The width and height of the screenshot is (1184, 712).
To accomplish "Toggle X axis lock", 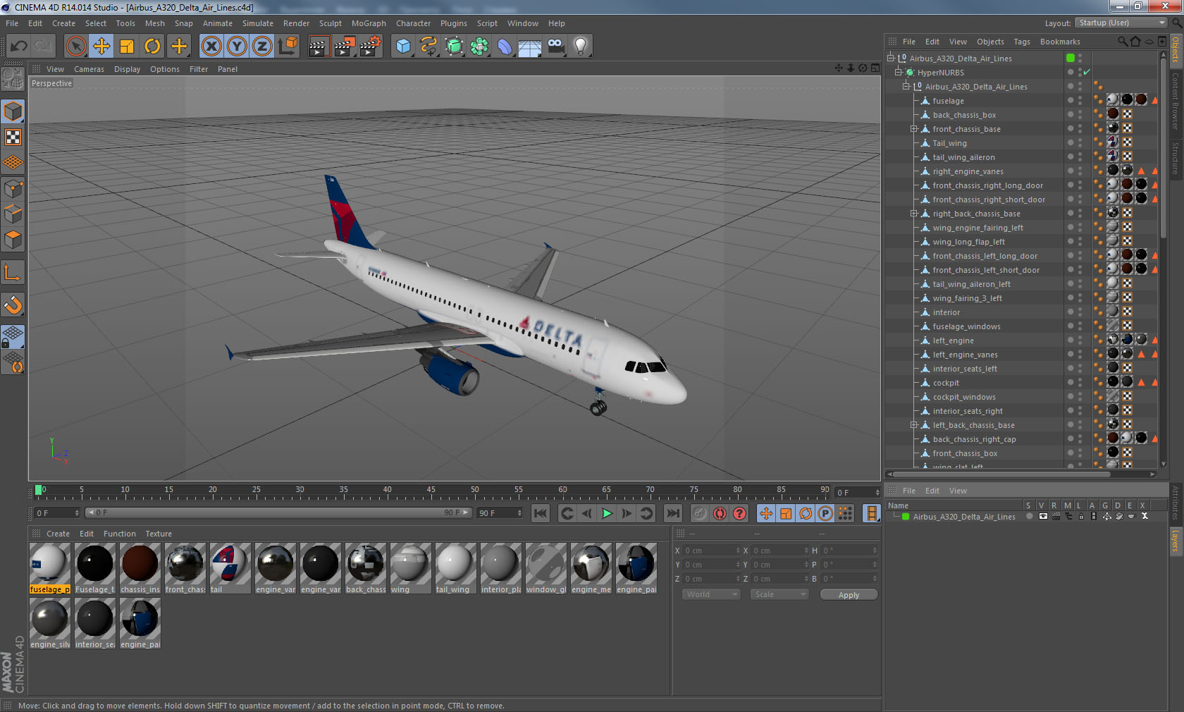I will click(x=211, y=47).
